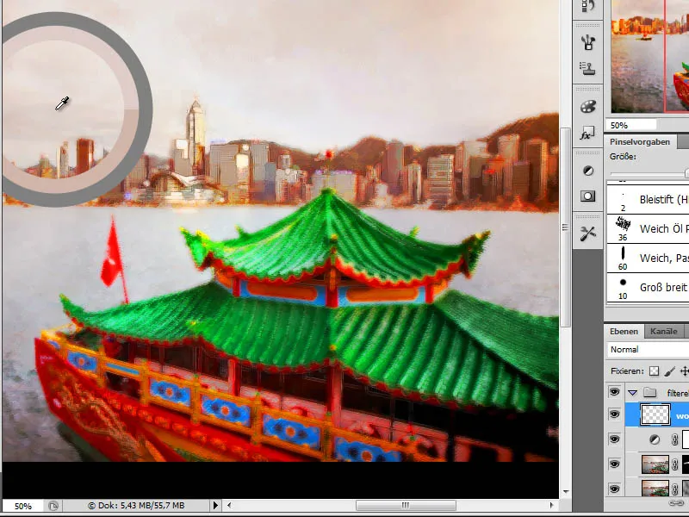Open the Tool Presets wrench panel icon

[588, 234]
